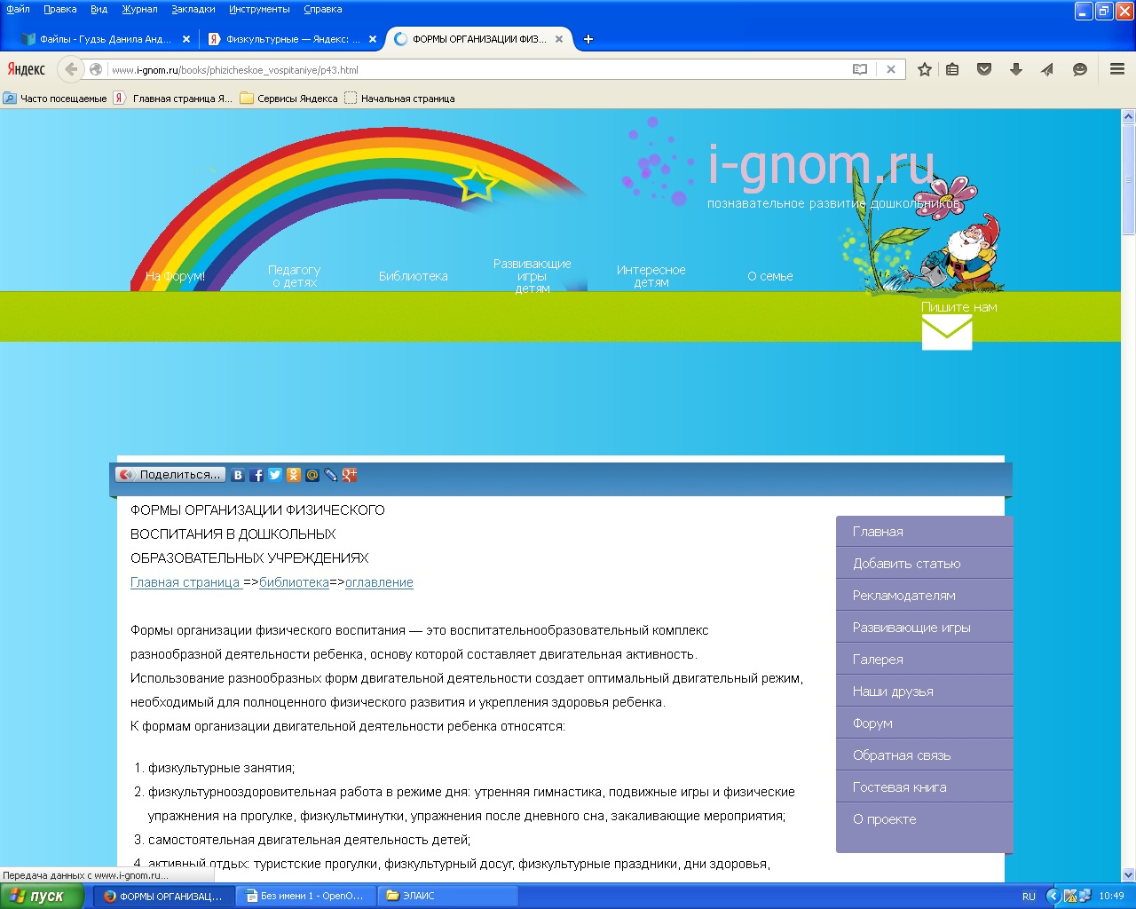The height and width of the screenshot is (909, 1136).
Task: Open the Справка menu
Action: [322, 9]
